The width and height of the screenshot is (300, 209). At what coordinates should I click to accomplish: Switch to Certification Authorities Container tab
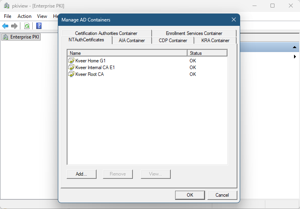[x=106, y=33]
